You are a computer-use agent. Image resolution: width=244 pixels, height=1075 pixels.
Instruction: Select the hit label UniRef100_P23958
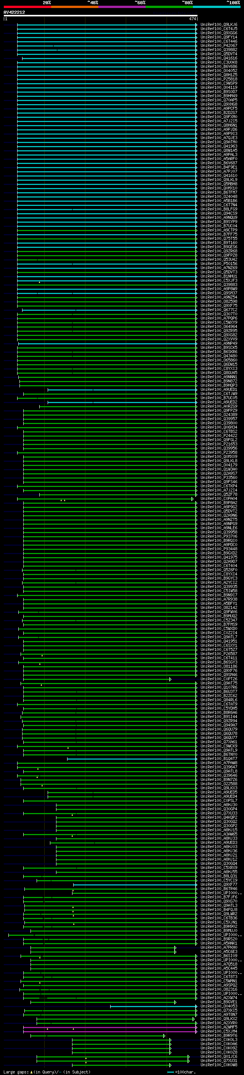click(218, 452)
